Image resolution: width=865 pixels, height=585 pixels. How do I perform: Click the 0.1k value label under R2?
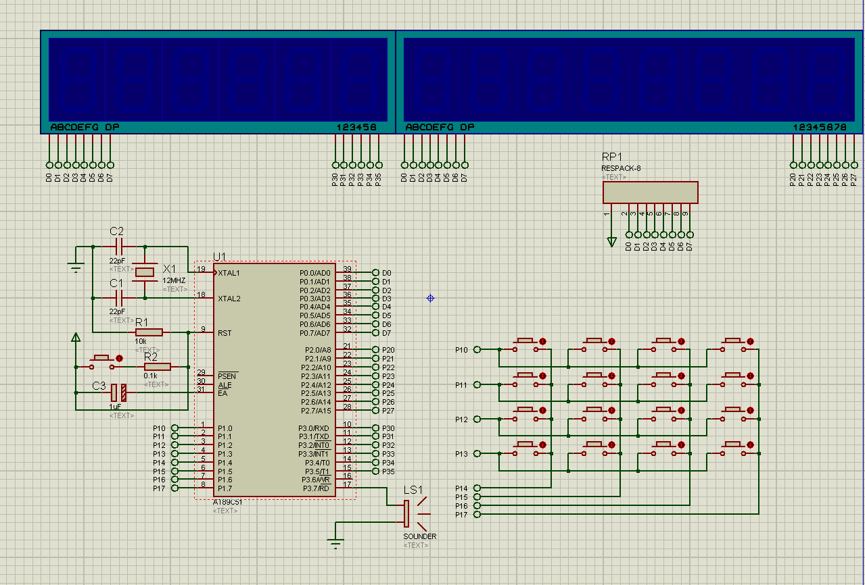(x=150, y=376)
